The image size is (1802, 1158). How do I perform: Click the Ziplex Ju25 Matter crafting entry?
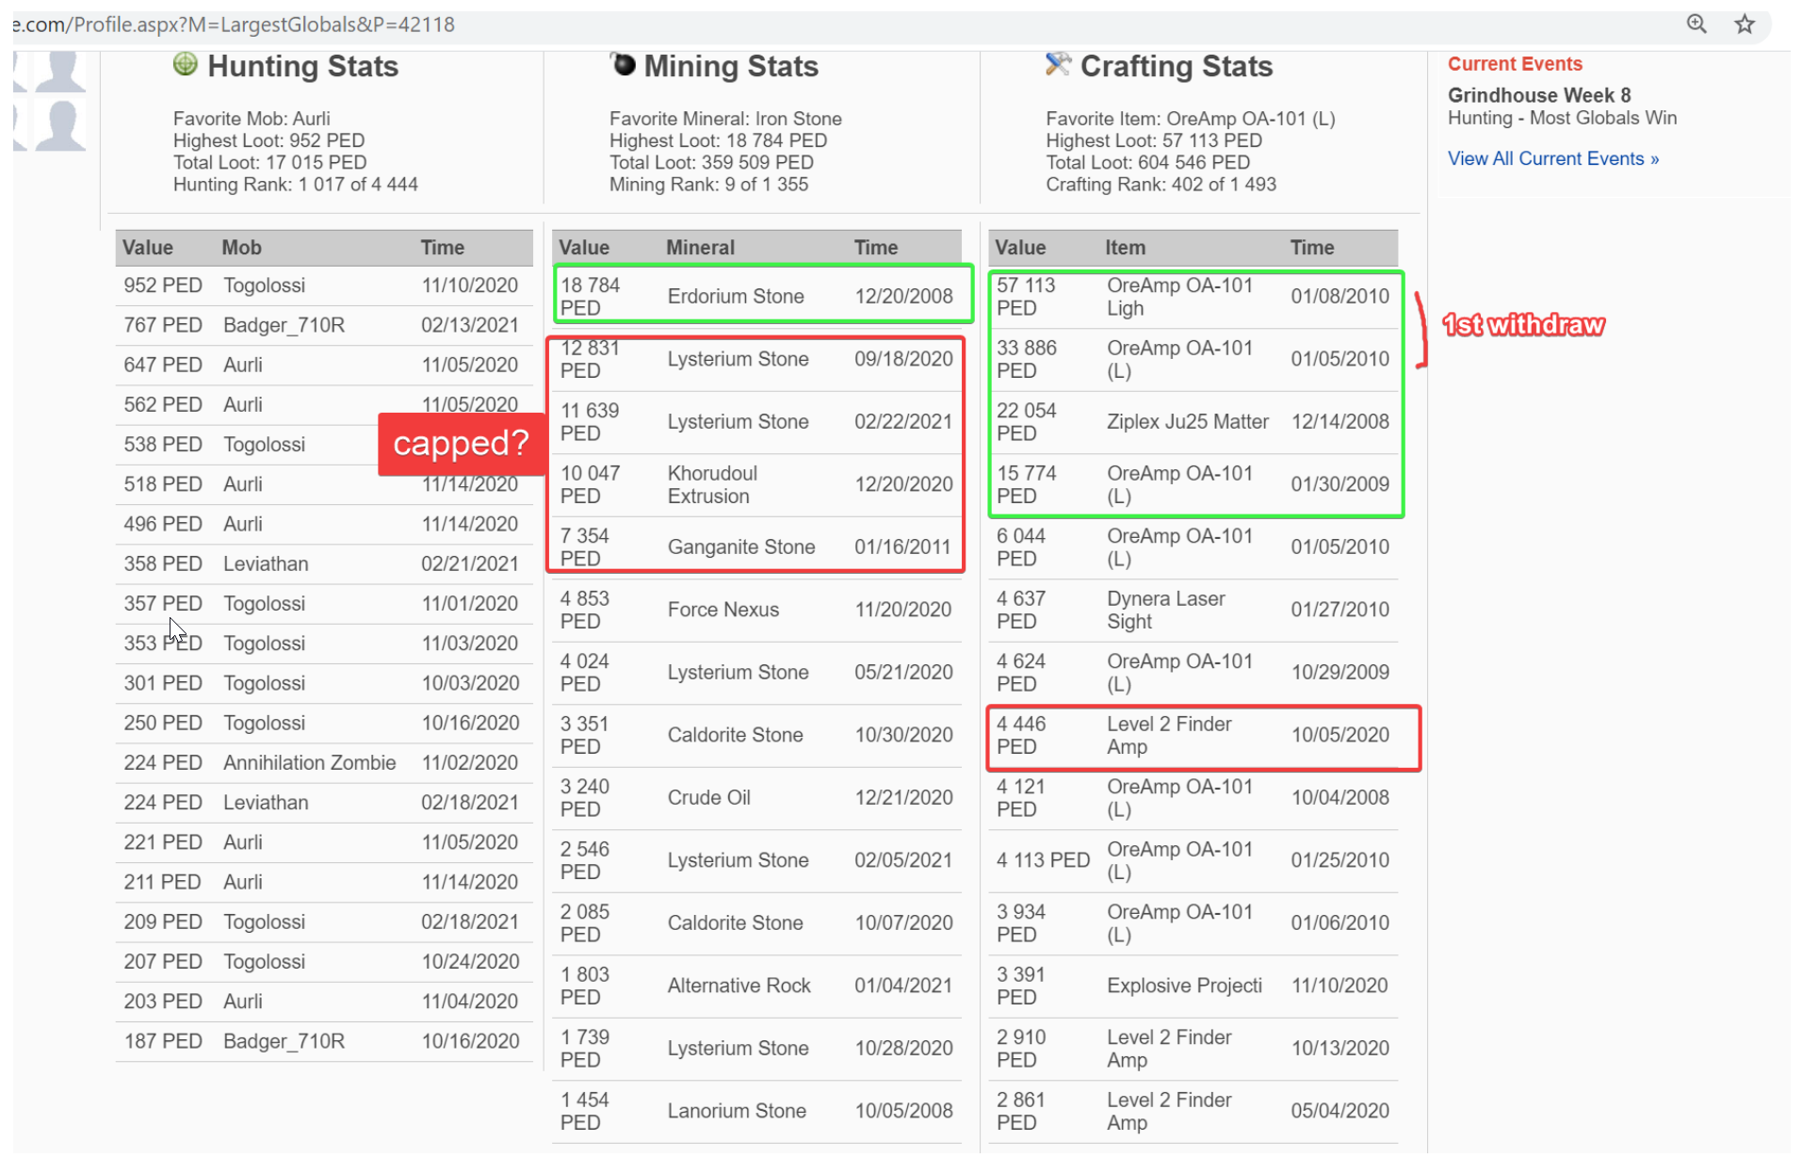click(1187, 422)
